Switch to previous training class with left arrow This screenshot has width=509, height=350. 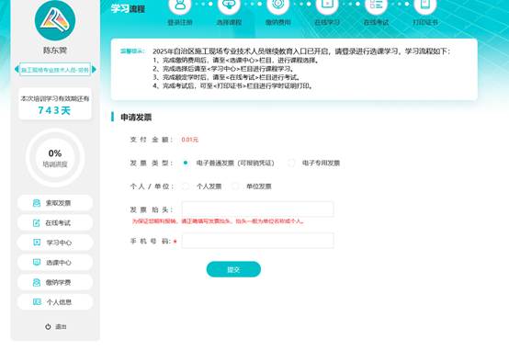(17, 69)
